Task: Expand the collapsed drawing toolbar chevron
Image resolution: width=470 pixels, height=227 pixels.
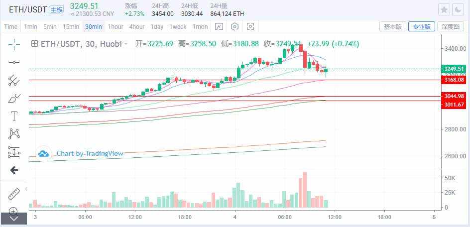Action: 13,218
